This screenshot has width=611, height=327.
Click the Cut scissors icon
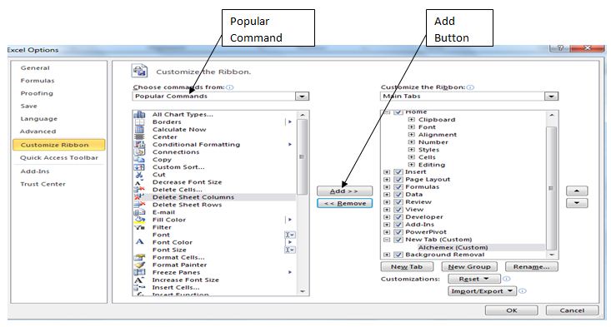[x=139, y=175]
